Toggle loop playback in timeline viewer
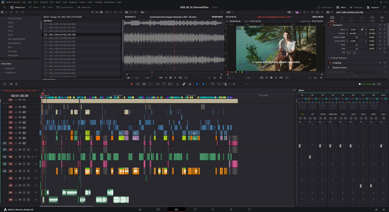This screenshot has height=212, width=389. (x=287, y=78)
